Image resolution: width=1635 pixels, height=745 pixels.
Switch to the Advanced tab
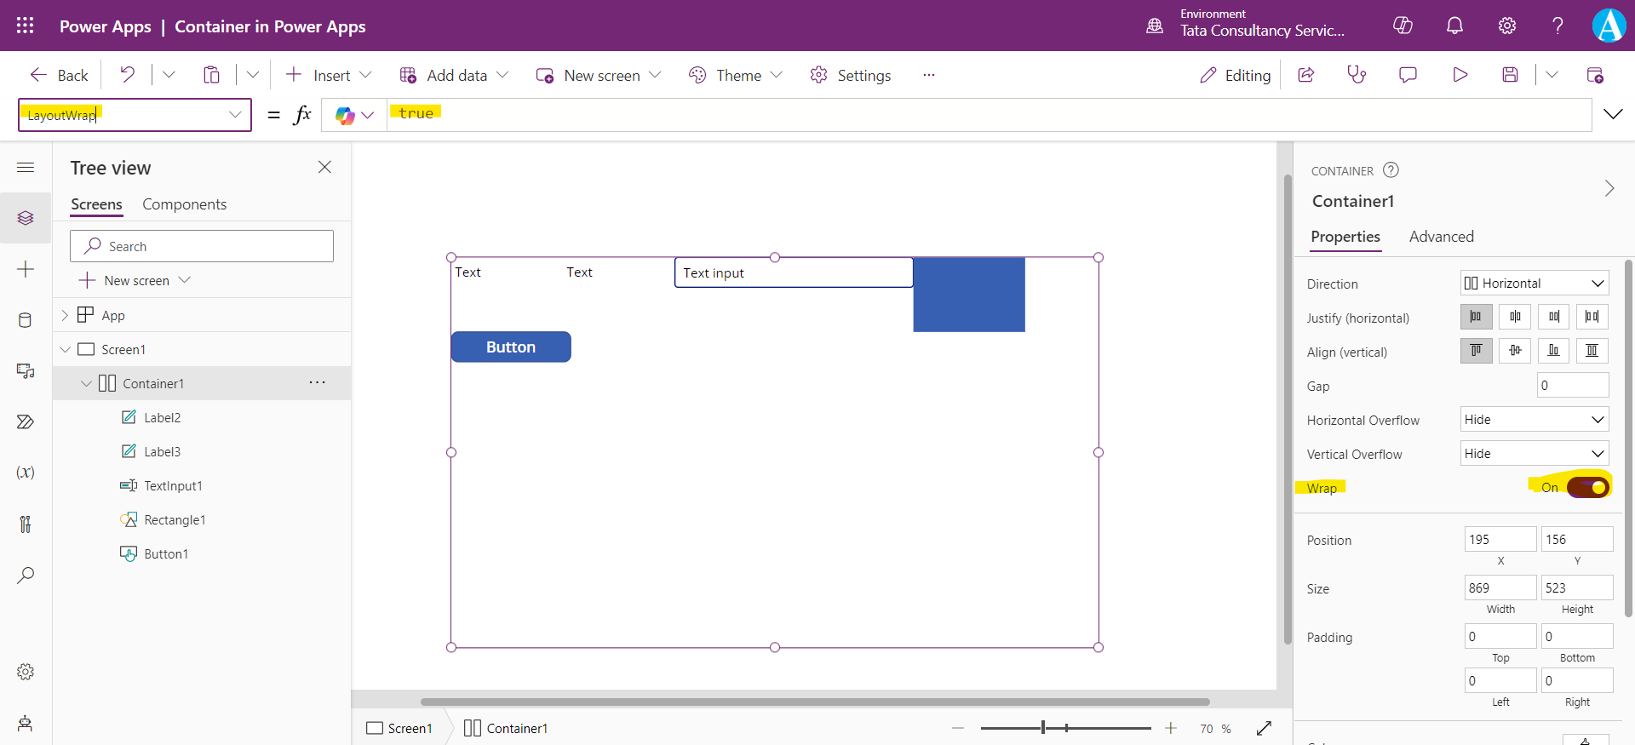1441,237
